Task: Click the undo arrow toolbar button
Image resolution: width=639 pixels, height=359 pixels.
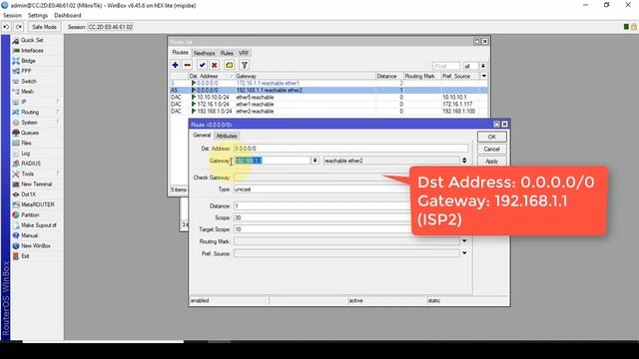Action: (x=6, y=27)
